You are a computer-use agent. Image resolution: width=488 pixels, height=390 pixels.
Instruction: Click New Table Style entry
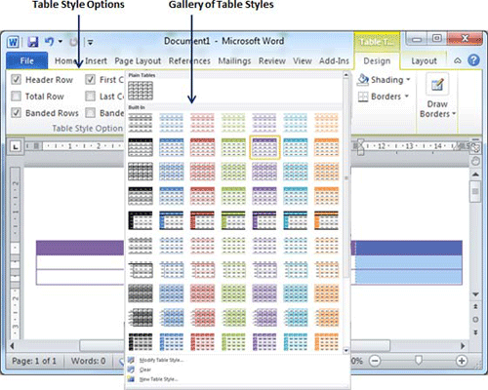click(158, 379)
